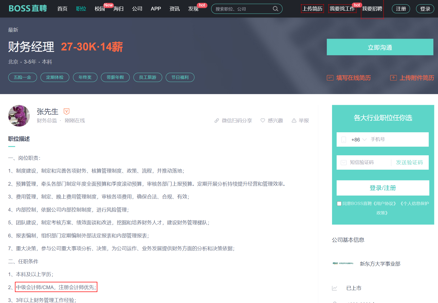Click the 立即沟通 button
Screen dimensions: 438x303
click(380, 47)
